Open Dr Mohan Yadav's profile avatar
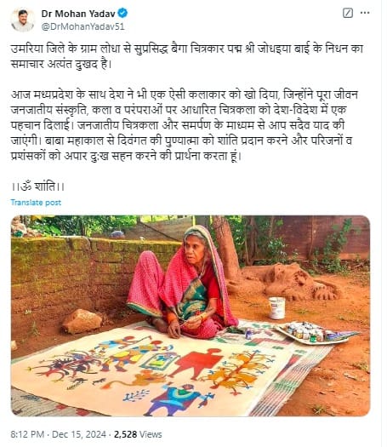 pyautogui.click(x=22, y=20)
